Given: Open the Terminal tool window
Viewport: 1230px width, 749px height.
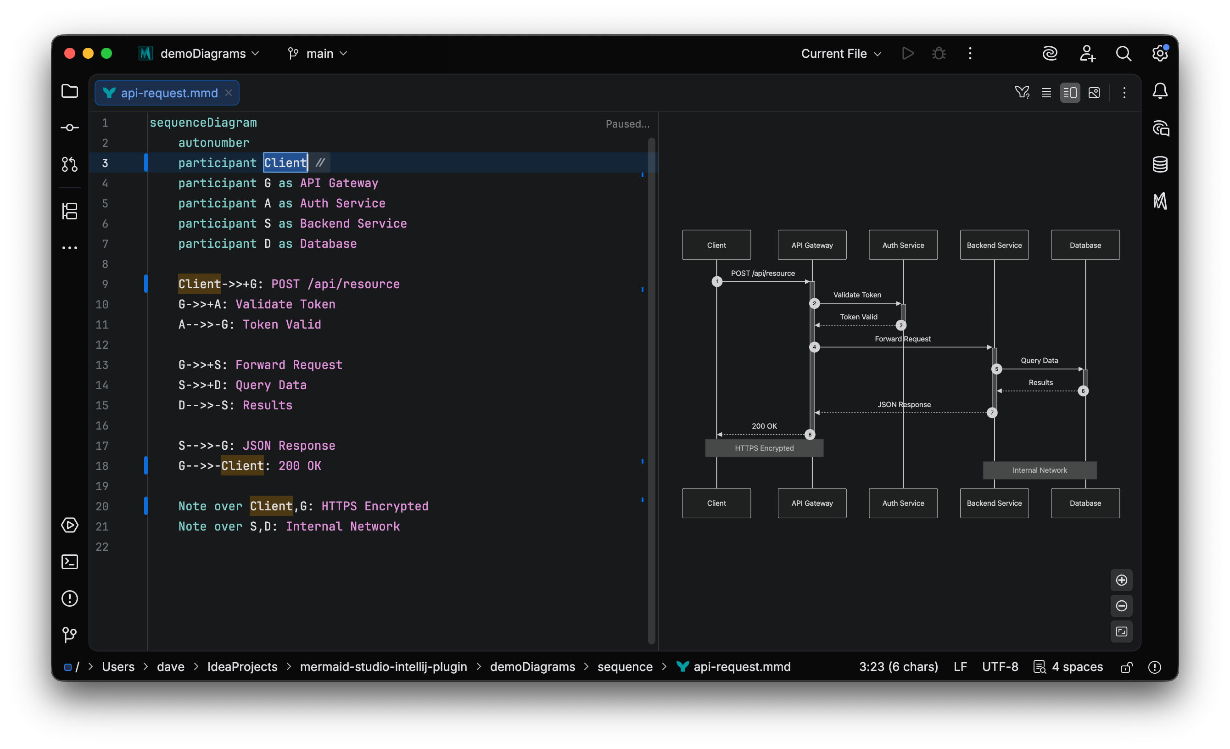Looking at the screenshot, I should (x=69, y=562).
